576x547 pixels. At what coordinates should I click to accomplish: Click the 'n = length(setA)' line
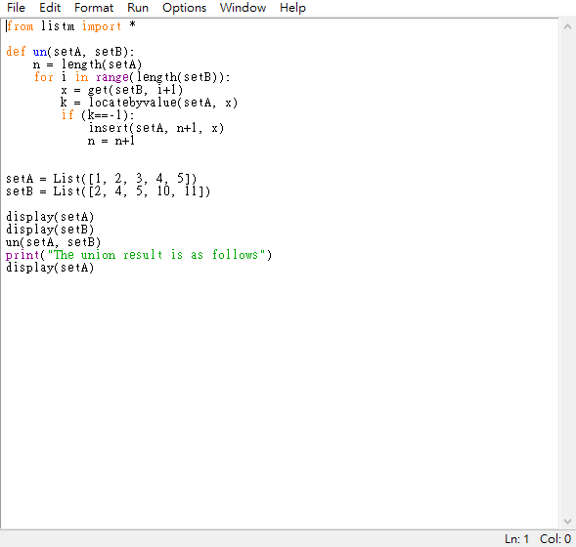pyautogui.click(x=87, y=64)
